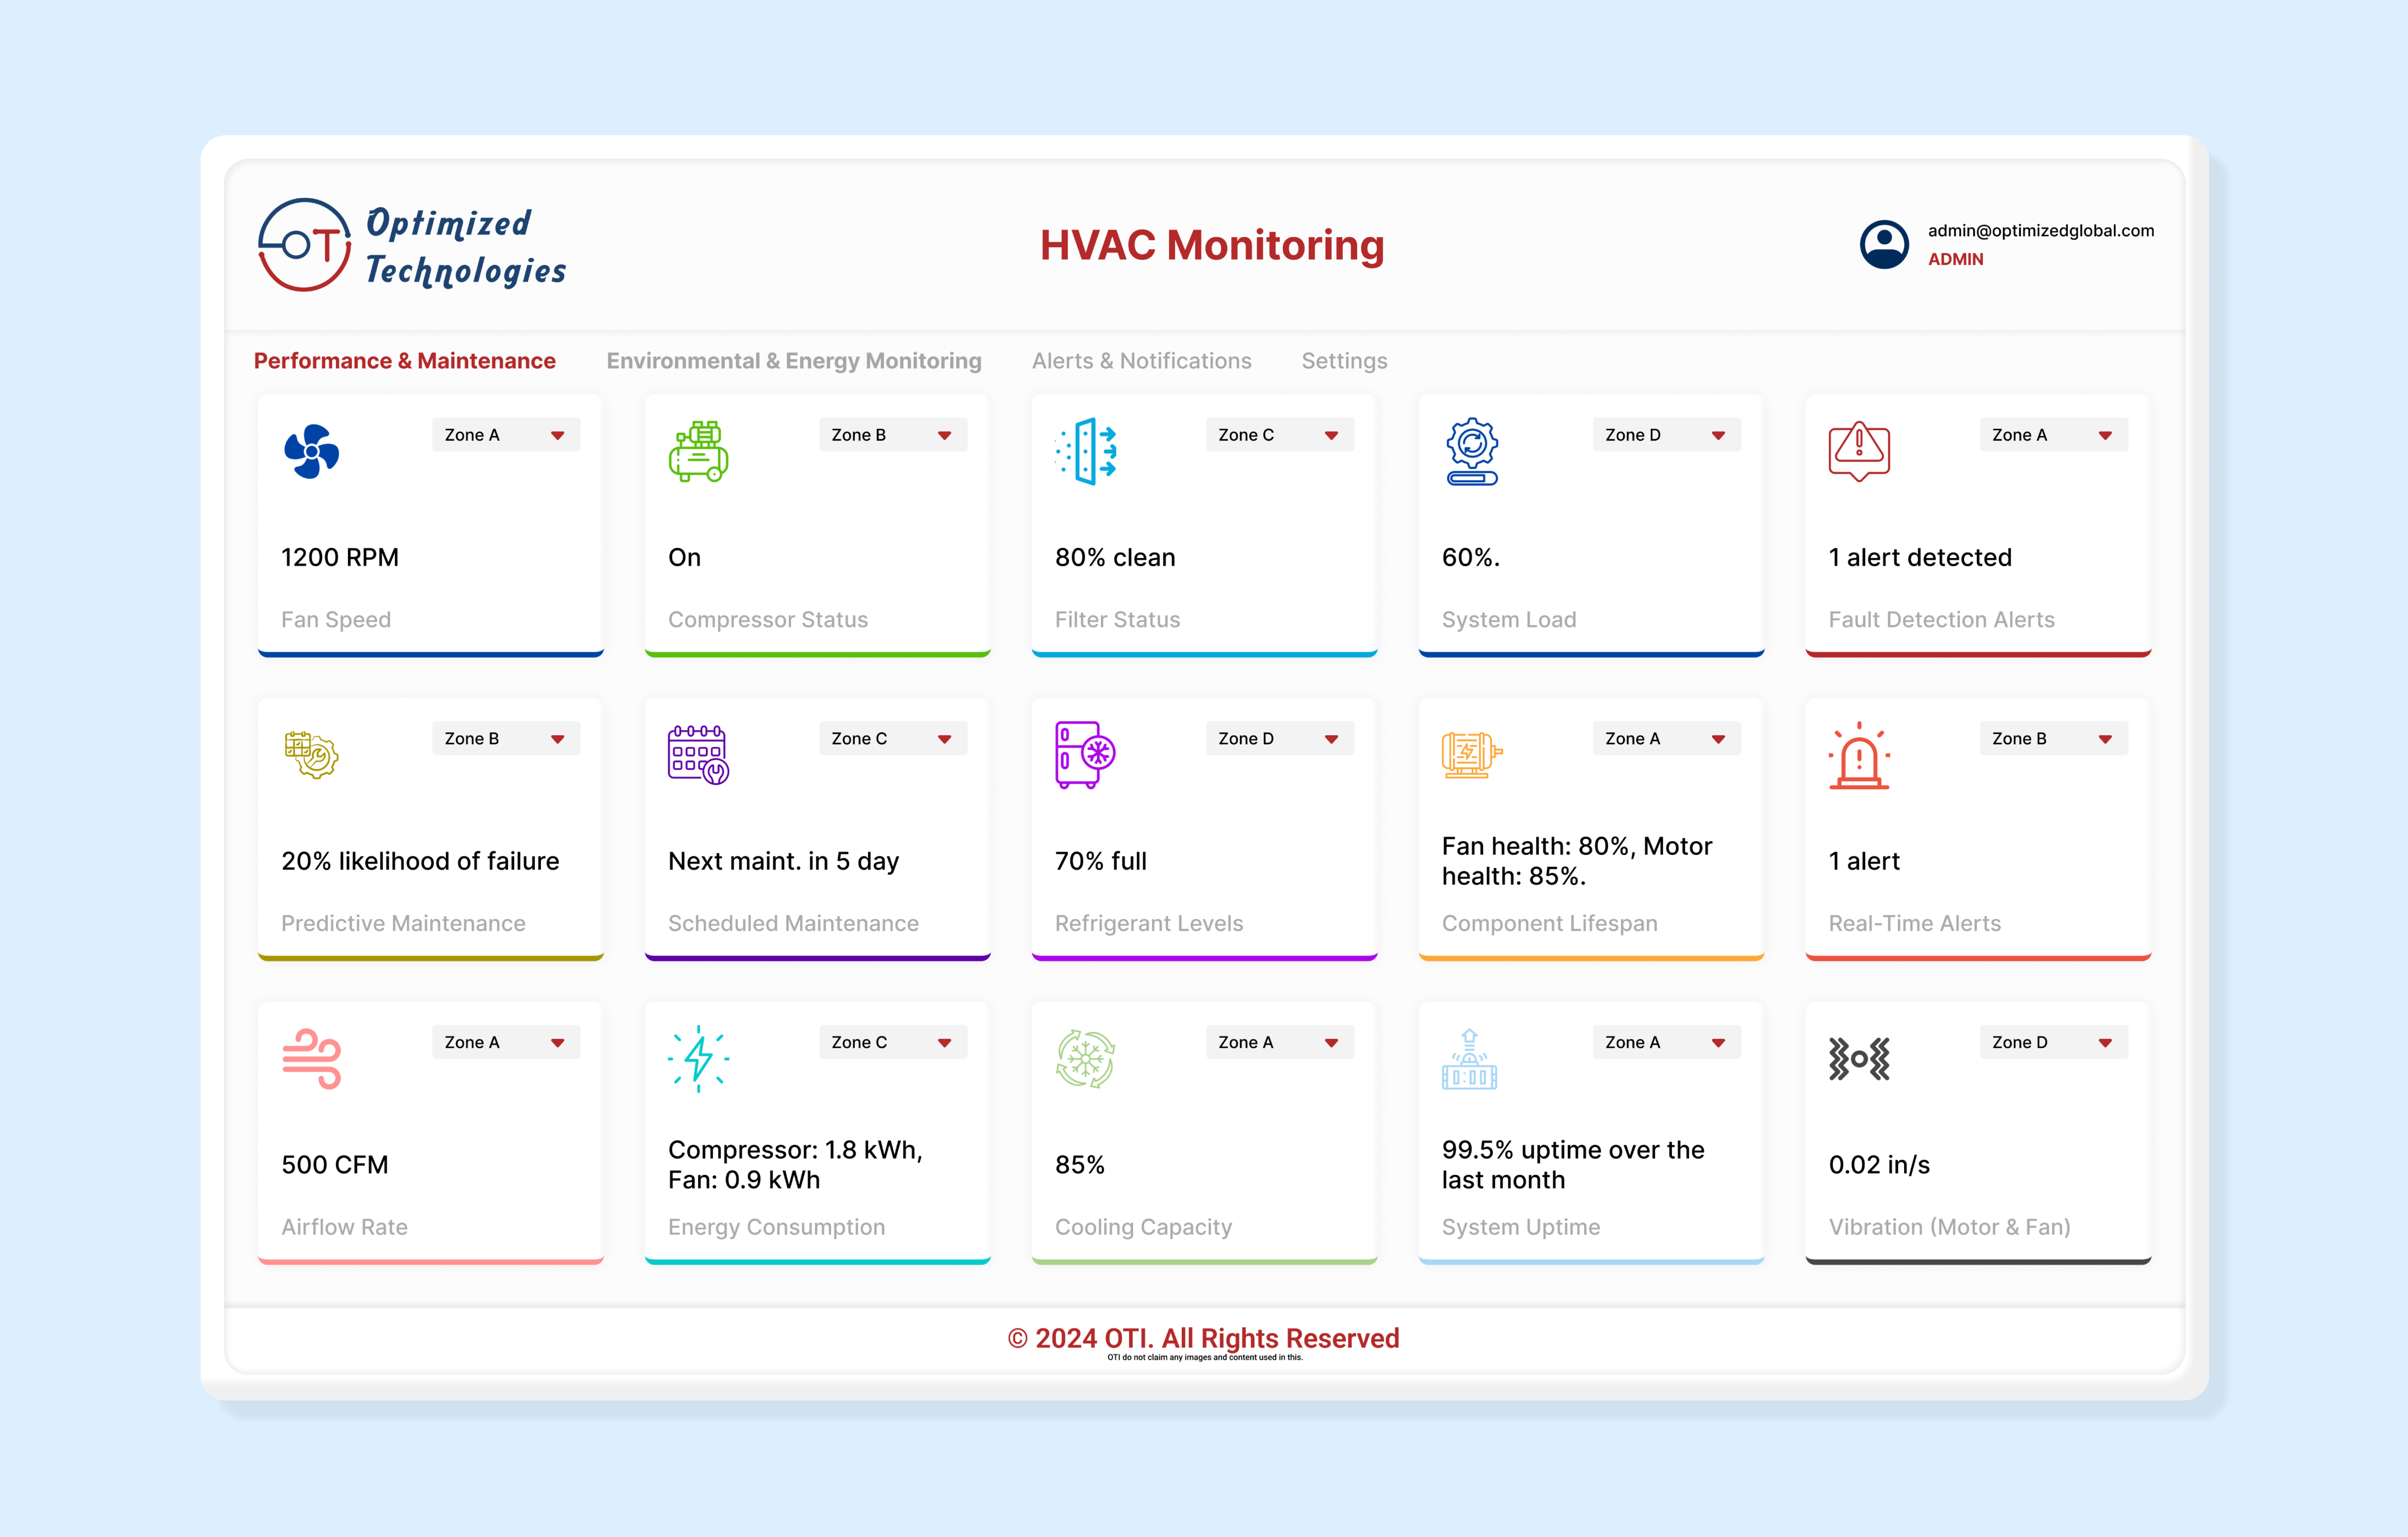Click the HVAC Monitoring page title
The image size is (2408, 1537).
pos(1212,245)
